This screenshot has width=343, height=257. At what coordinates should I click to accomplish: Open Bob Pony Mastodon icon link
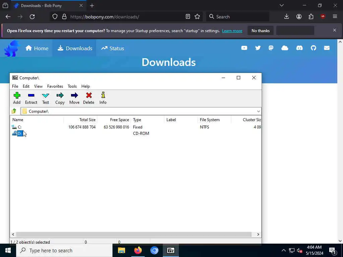click(x=271, y=48)
